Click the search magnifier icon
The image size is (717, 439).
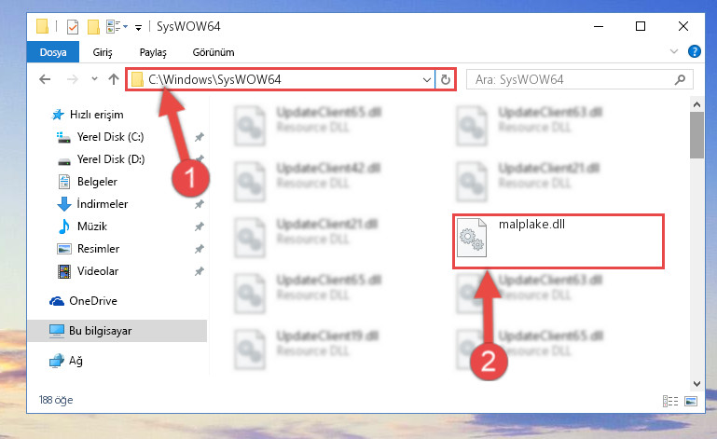coord(680,79)
